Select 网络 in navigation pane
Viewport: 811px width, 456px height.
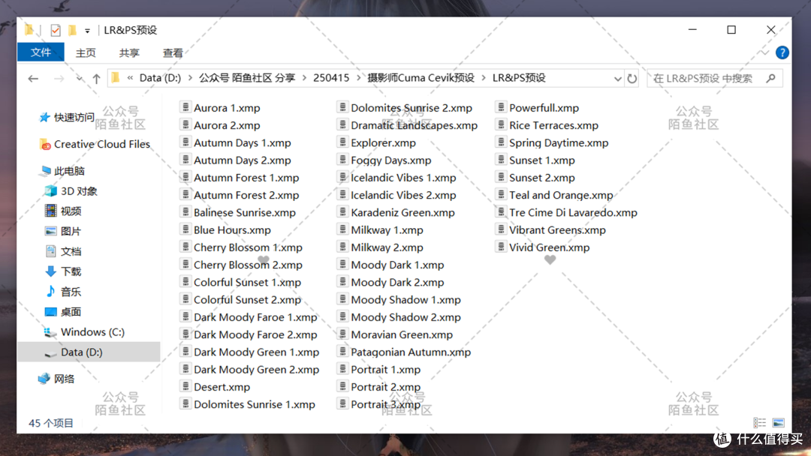64,379
